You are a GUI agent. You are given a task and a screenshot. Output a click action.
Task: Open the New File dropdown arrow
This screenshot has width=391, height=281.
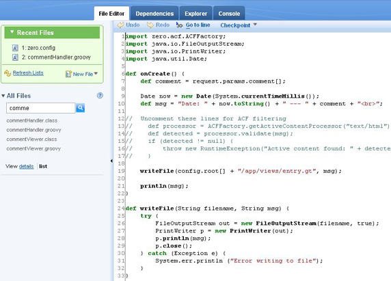tap(96, 74)
